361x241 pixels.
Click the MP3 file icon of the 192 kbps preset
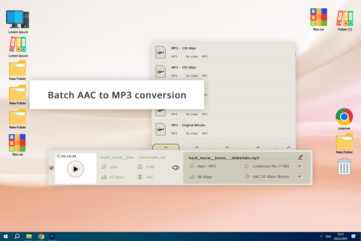point(161,72)
